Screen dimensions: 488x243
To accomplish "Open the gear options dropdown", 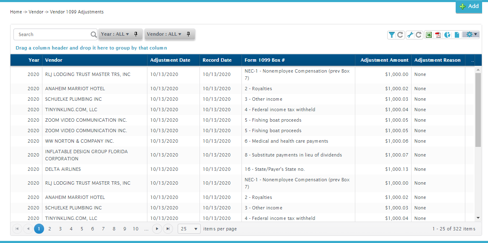I will (471, 34).
